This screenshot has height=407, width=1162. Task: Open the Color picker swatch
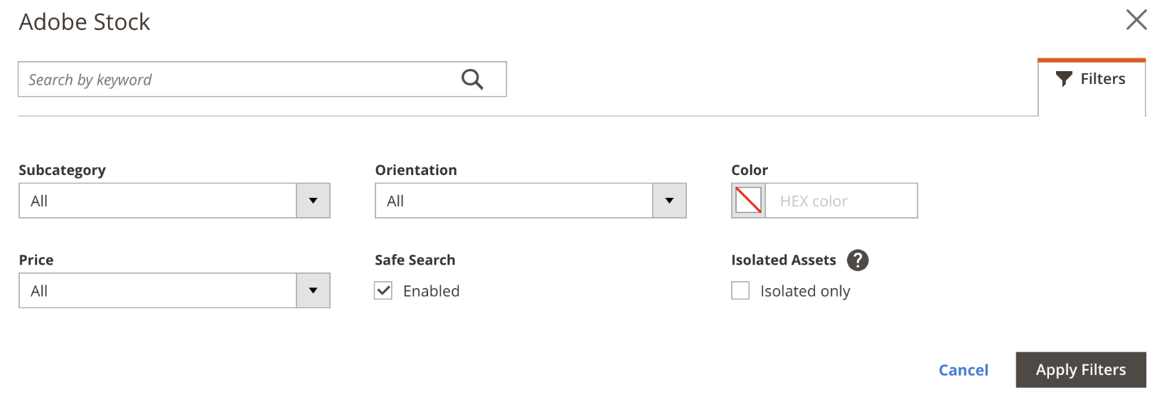[x=748, y=201]
